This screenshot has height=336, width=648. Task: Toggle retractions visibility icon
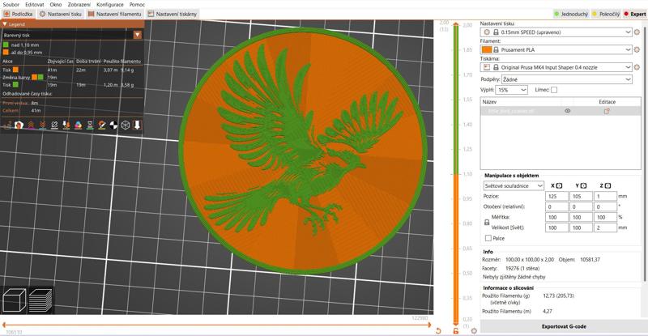coord(31,125)
